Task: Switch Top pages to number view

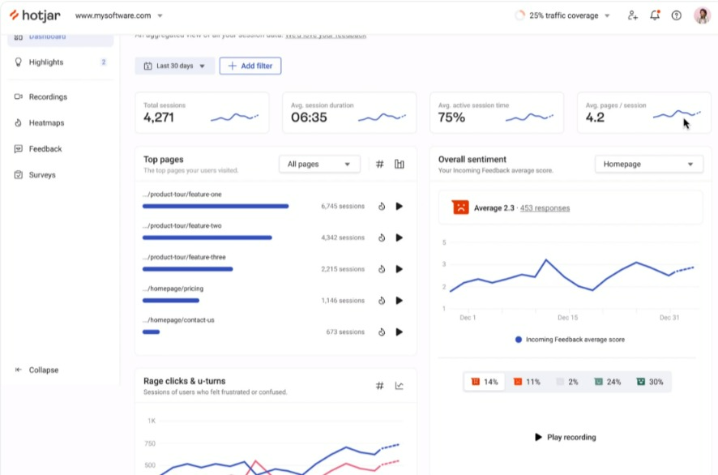Action: click(x=379, y=165)
